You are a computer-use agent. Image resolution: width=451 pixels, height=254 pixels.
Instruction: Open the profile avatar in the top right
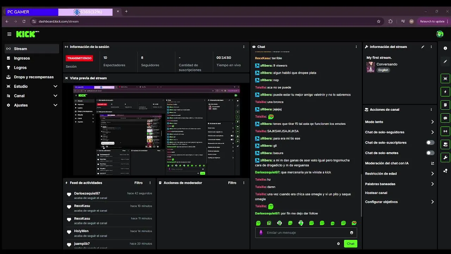pyautogui.click(x=440, y=34)
